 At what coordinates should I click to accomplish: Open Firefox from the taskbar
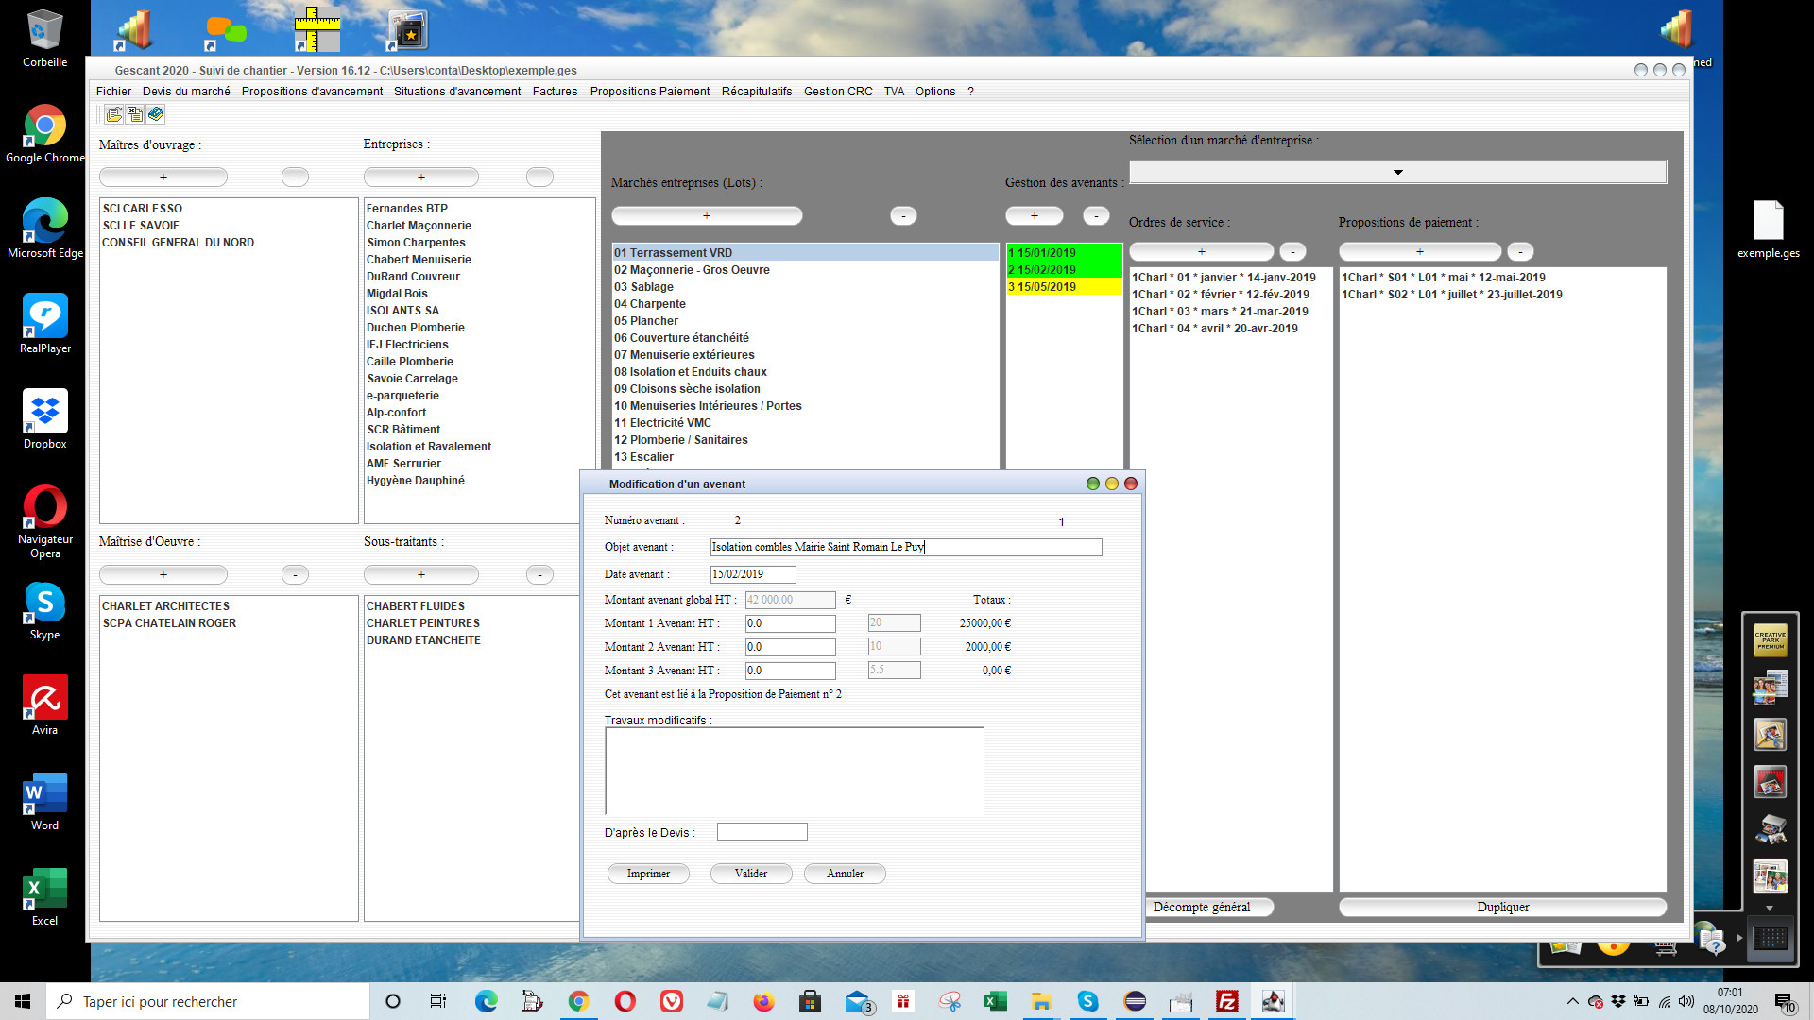coord(763,1001)
